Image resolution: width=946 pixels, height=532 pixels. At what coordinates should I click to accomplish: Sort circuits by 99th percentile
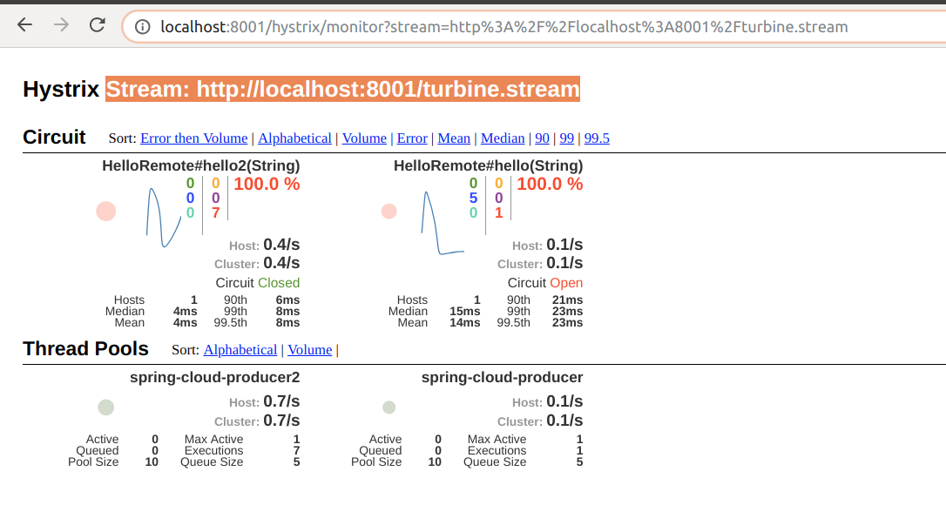tap(566, 138)
